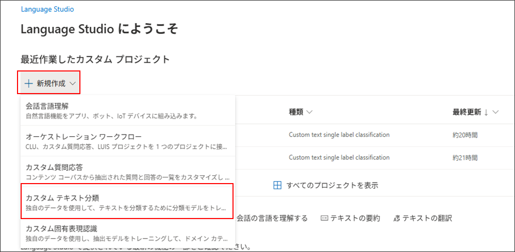This screenshot has height=252, width=515.
Task: Click the 約20時間 last-updated cell
Action: point(465,135)
